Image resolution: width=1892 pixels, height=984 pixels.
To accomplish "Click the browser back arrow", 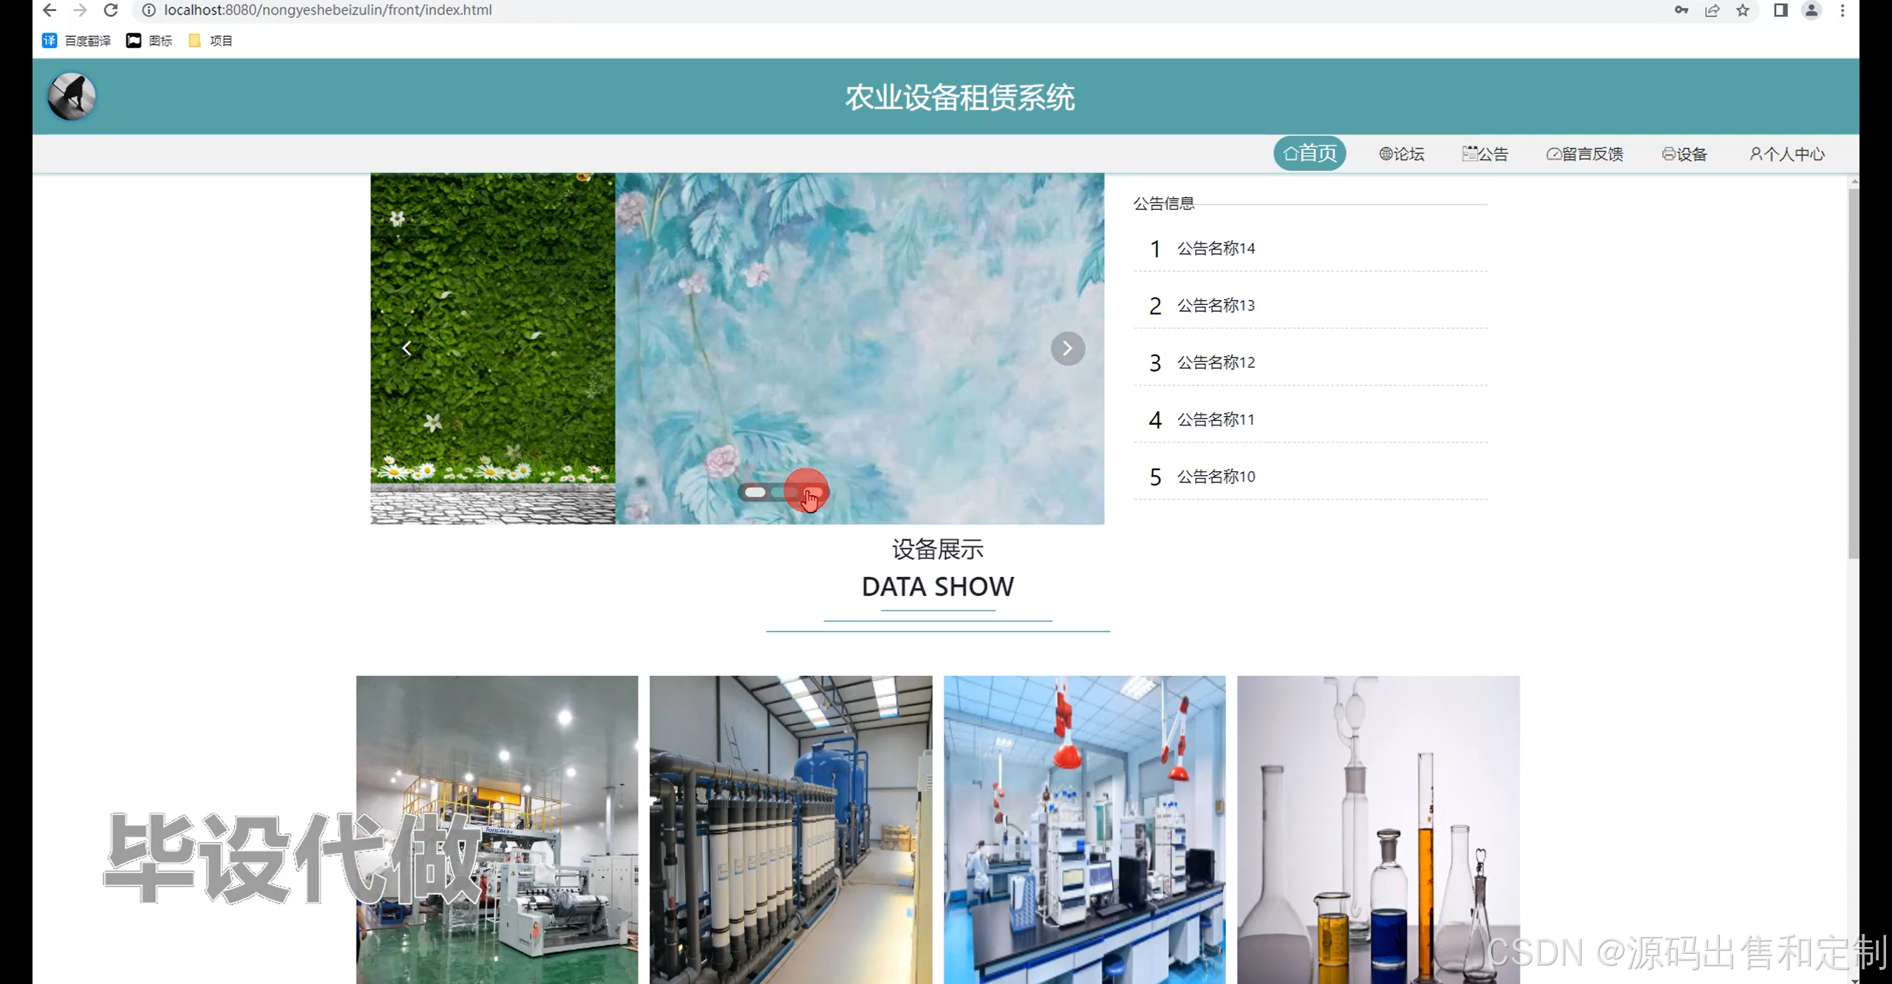I will (50, 10).
